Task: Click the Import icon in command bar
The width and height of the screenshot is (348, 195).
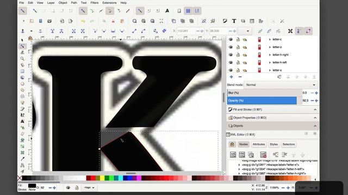Action: point(61,21)
